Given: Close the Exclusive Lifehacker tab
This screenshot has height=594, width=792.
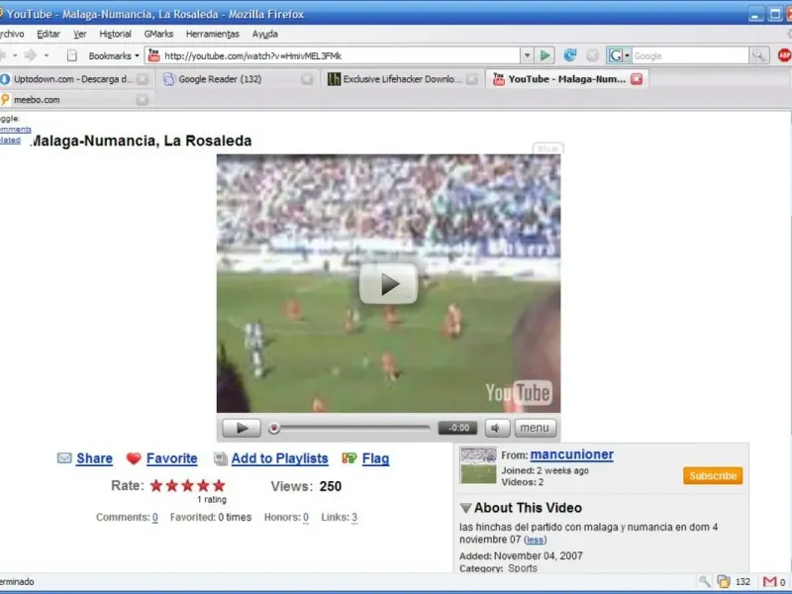Looking at the screenshot, I should [472, 79].
